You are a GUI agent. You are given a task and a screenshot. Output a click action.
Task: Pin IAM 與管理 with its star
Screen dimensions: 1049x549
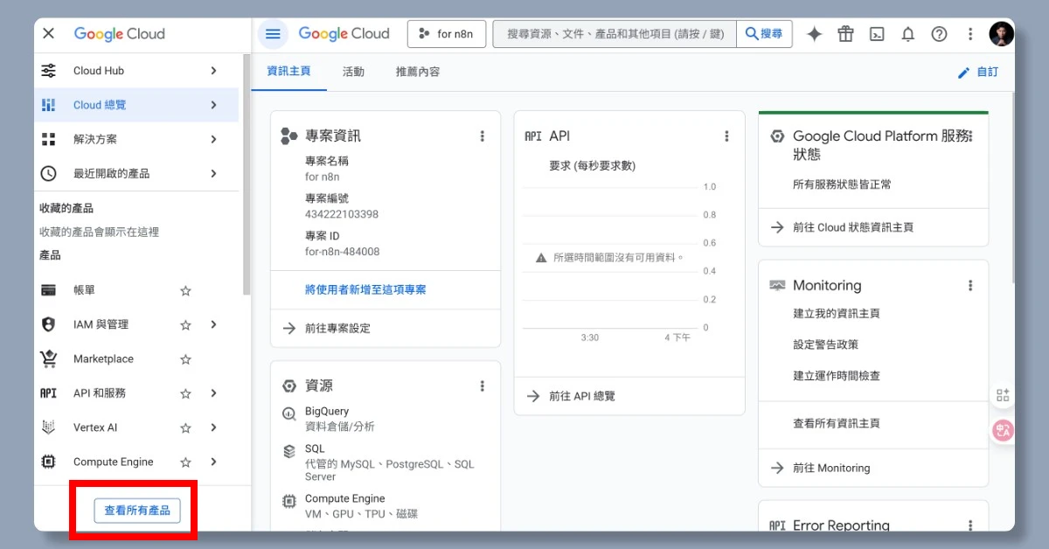185,324
